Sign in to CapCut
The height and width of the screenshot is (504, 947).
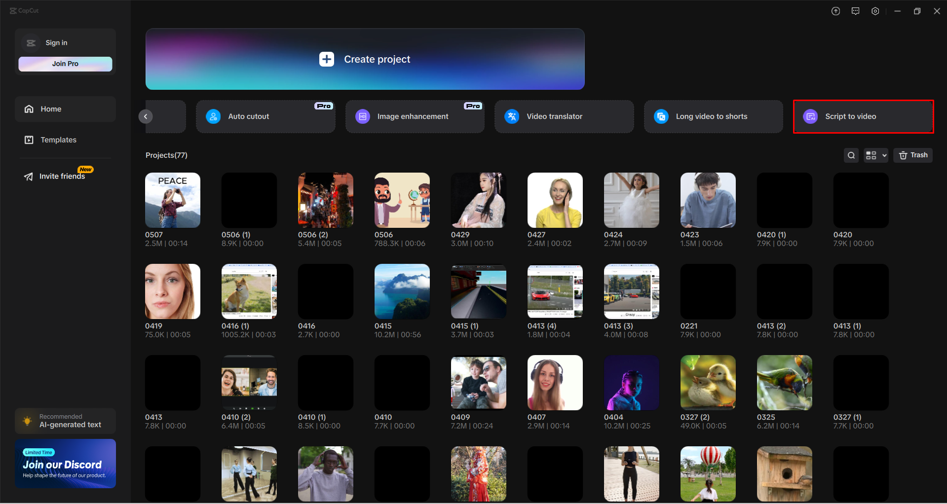56,42
